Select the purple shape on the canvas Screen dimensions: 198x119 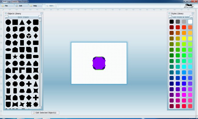(99, 63)
